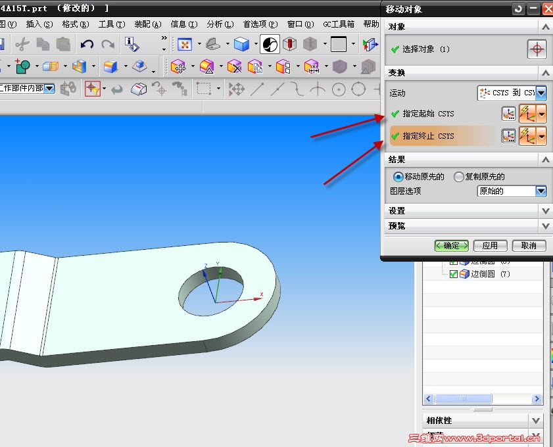Click navigator scroll left arrow
This screenshot has width=553, height=447.
(429, 399)
